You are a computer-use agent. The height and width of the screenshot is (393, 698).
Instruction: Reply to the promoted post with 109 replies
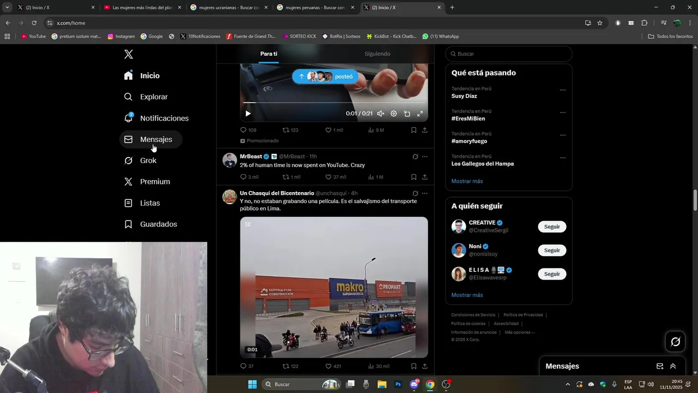pos(248,130)
